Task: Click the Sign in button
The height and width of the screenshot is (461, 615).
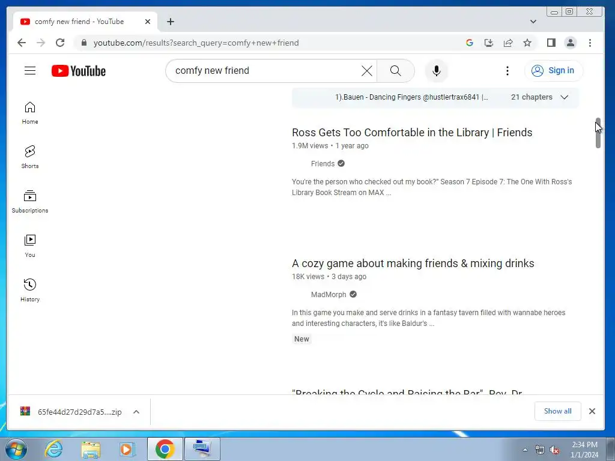Action: pyautogui.click(x=553, y=71)
